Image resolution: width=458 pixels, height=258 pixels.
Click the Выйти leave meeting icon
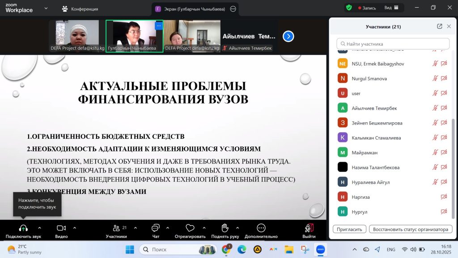[x=309, y=228]
